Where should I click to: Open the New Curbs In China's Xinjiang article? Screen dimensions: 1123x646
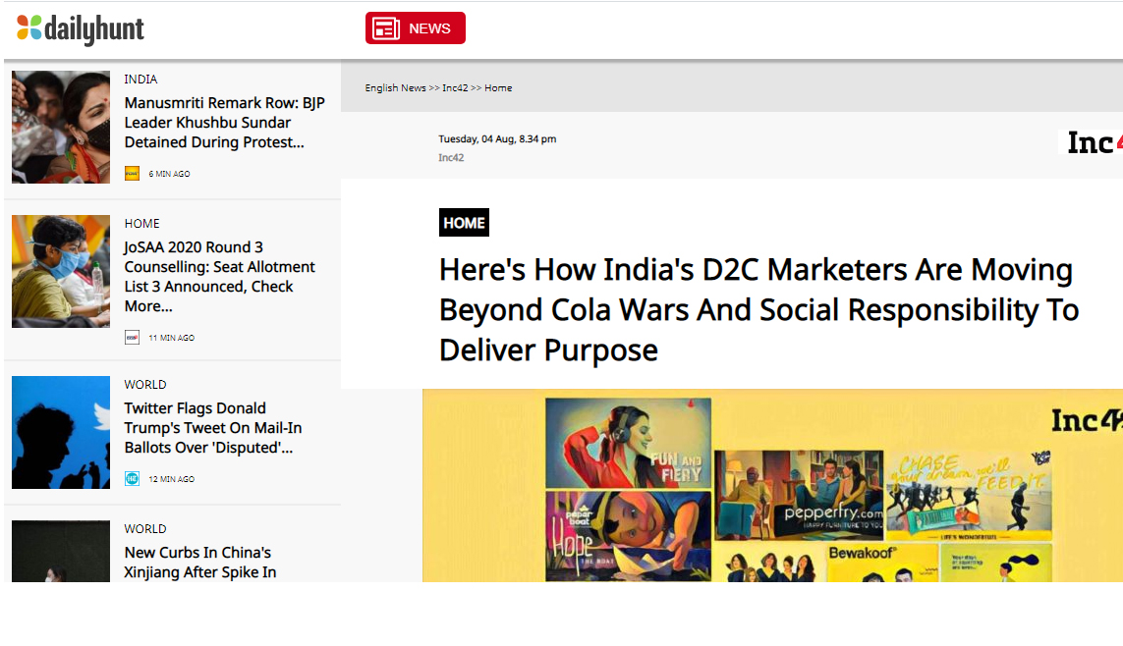199,563
